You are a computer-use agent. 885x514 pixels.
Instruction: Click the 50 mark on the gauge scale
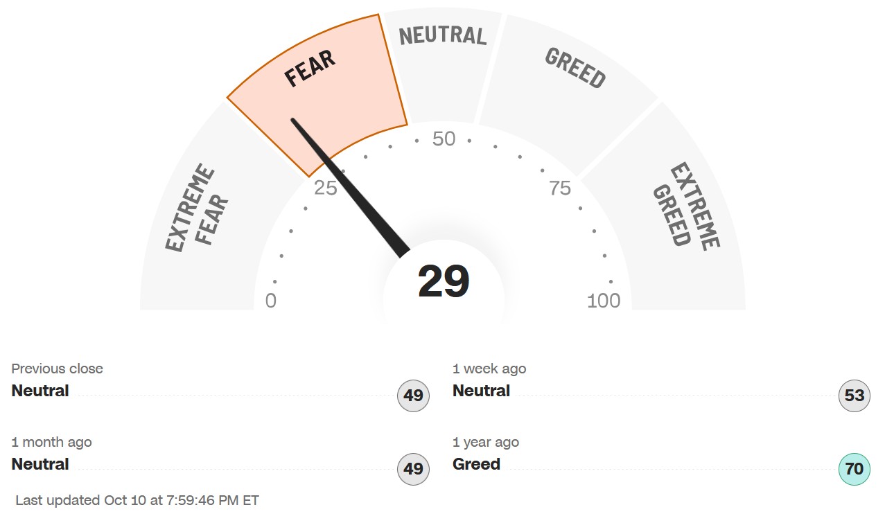point(444,139)
